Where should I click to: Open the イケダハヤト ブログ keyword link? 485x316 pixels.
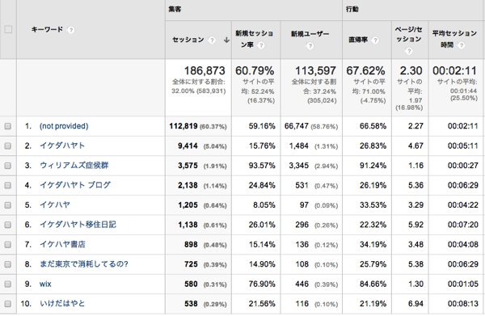[75, 185]
